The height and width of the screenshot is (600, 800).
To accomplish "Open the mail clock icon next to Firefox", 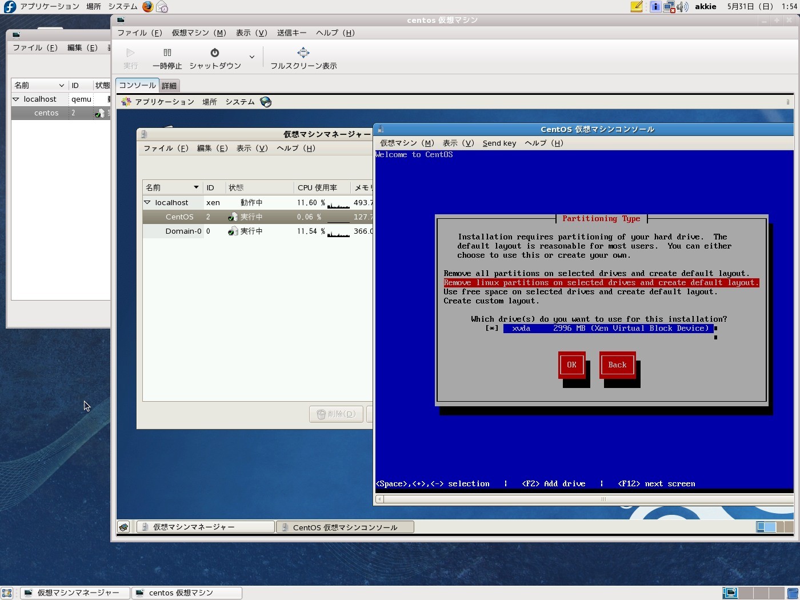I will click(162, 7).
